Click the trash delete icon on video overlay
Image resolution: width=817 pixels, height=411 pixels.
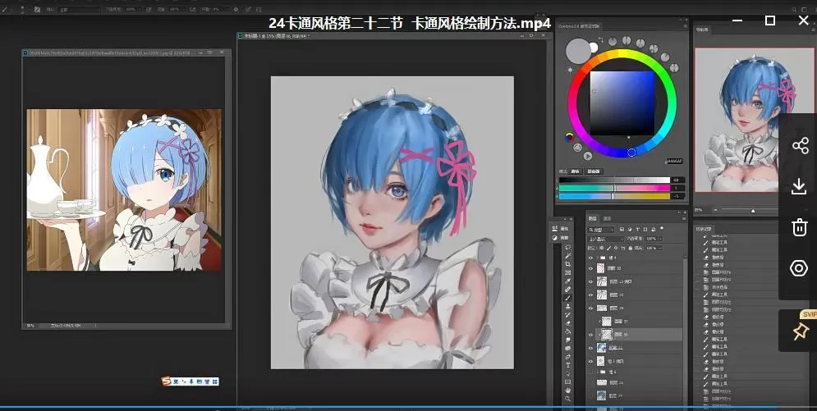[x=799, y=227]
